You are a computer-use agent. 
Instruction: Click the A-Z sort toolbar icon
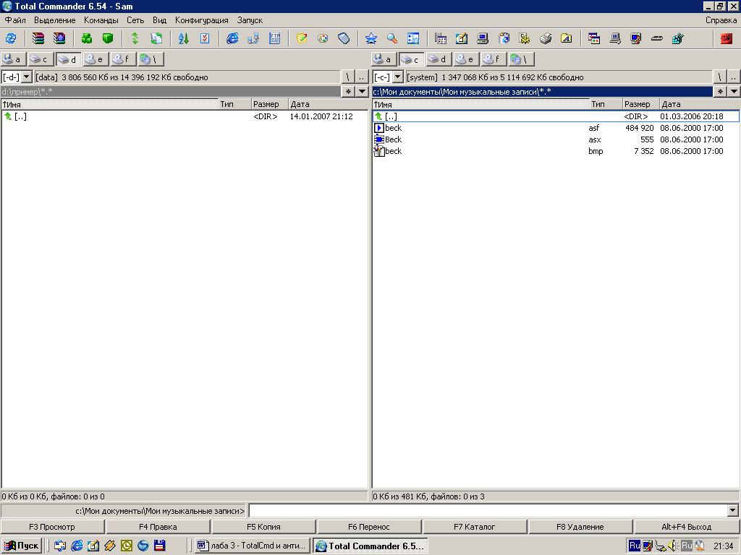coord(184,39)
